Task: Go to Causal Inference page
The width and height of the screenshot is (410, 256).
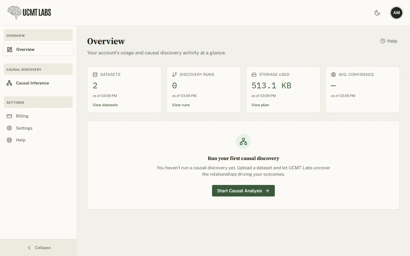Action: tap(38, 83)
